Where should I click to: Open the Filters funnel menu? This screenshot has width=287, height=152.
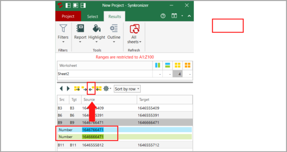63,34
